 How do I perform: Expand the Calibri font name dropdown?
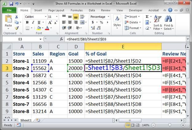pyautogui.click(x=46, y=17)
